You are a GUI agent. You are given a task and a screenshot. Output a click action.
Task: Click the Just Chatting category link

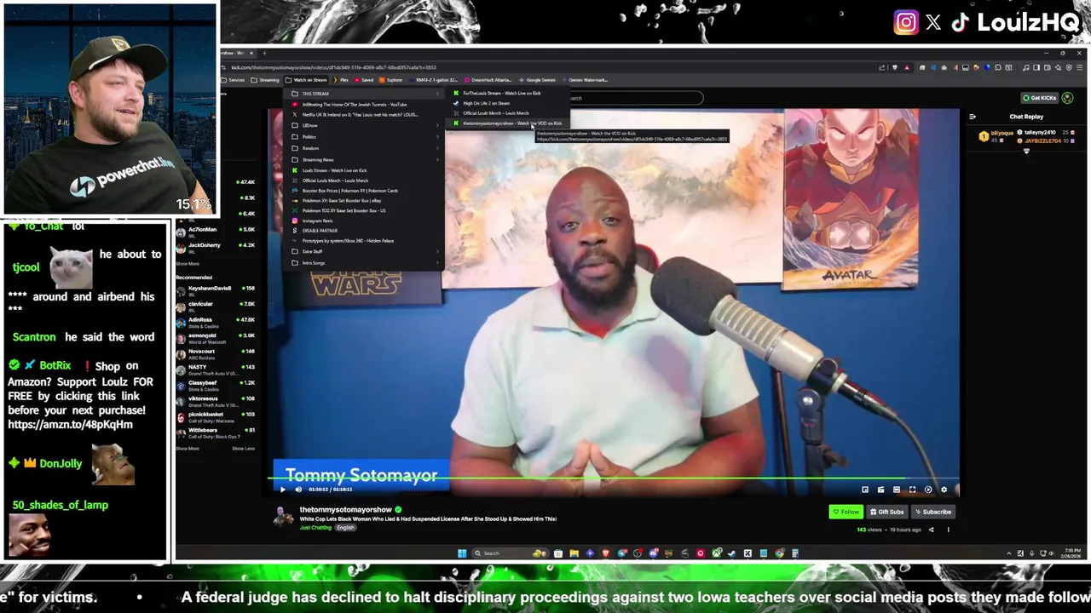[x=315, y=528]
